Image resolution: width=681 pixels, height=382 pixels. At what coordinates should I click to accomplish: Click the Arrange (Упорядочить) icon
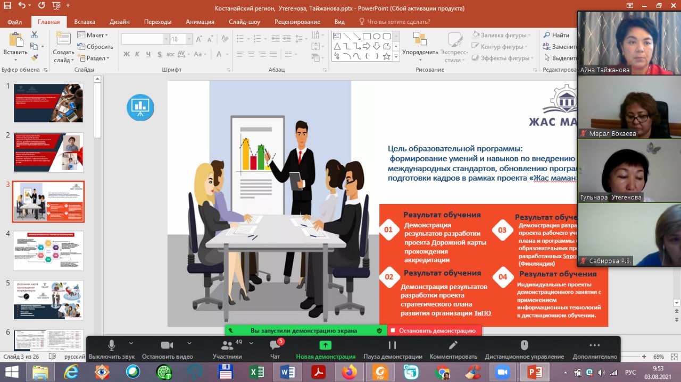pyautogui.click(x=420, y=39)
